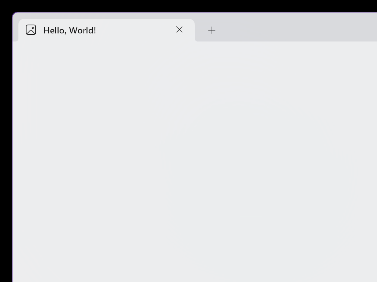Click the Hello, World! tab title text
The image size is (377, 282).
tap(70, 30)
